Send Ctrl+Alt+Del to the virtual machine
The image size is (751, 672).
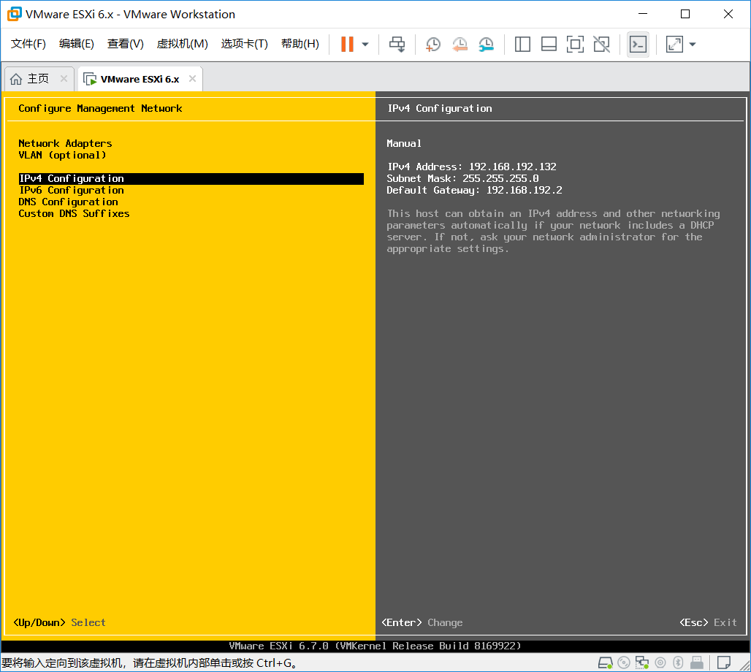click(x=397, y=45)
